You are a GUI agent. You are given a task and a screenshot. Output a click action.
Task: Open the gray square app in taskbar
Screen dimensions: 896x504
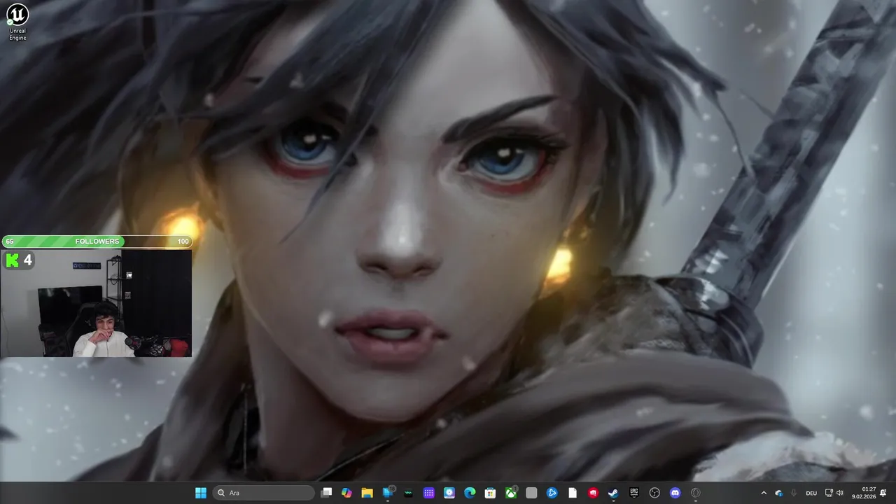[x=531, y=493]
